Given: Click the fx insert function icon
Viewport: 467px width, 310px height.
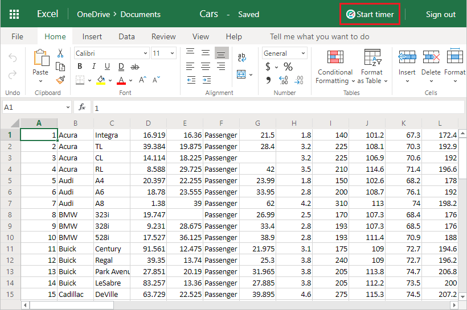Looking at the screenshot, I should pyautogui.click(x=82, y=107).
